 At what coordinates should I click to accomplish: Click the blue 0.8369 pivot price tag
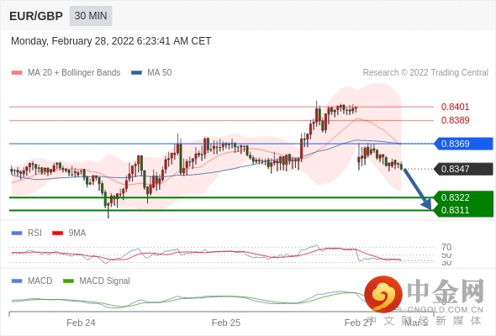pyautogui.click(x=463, y=144)
